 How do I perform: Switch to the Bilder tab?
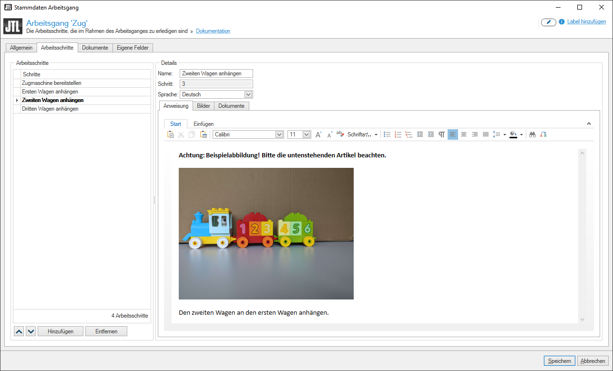[204, 106]
